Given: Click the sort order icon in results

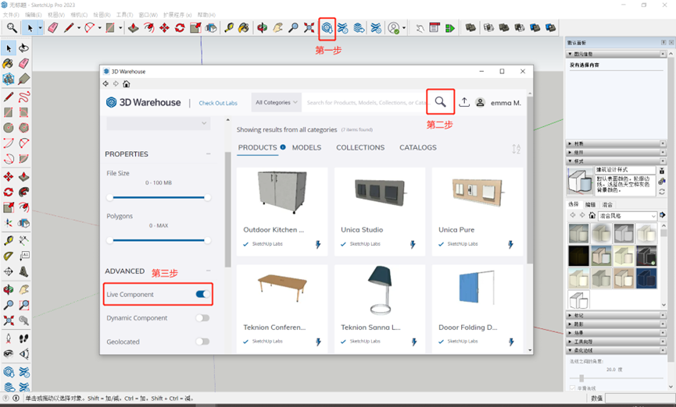Looking at the screenshot, I should point(516,149).
